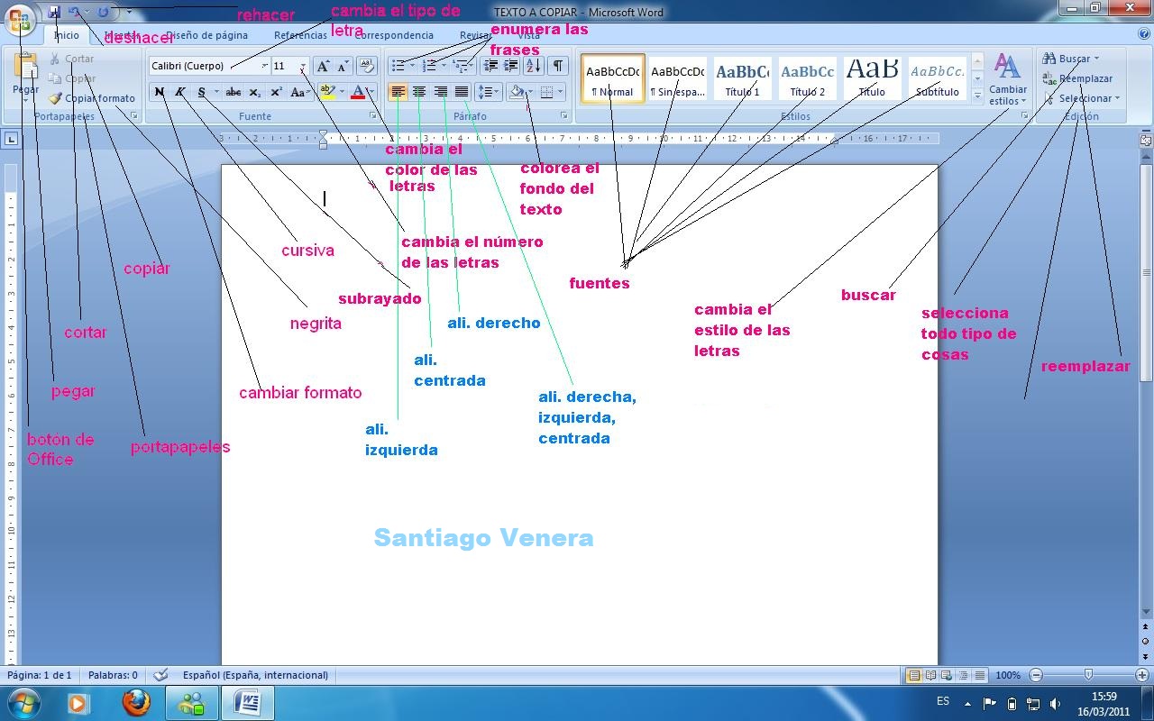
Task: Apply bold using the N icon
Action: [x=159, y=92]
